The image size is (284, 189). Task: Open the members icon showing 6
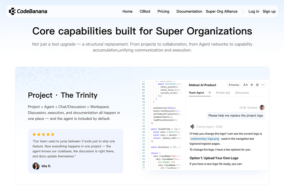click(245, 85)
